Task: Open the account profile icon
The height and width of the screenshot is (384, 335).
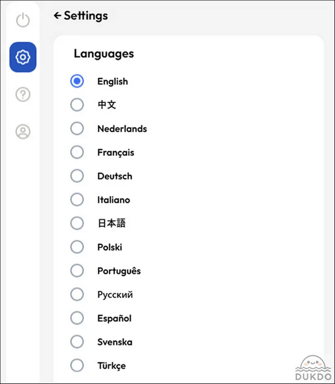Action: [23, 132]
